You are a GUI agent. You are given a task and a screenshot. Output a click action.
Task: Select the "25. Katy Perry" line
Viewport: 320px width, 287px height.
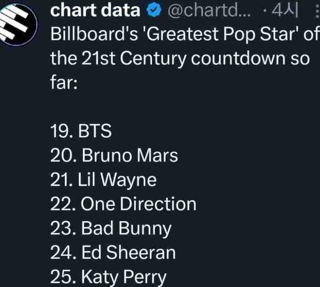click(108, 277)
